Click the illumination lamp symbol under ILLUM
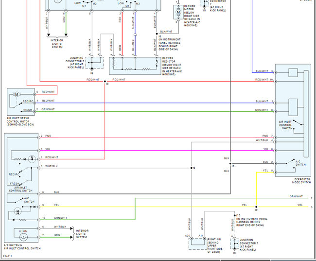The width and height of the screenshot is (316, 261). (x=23, y=237)
